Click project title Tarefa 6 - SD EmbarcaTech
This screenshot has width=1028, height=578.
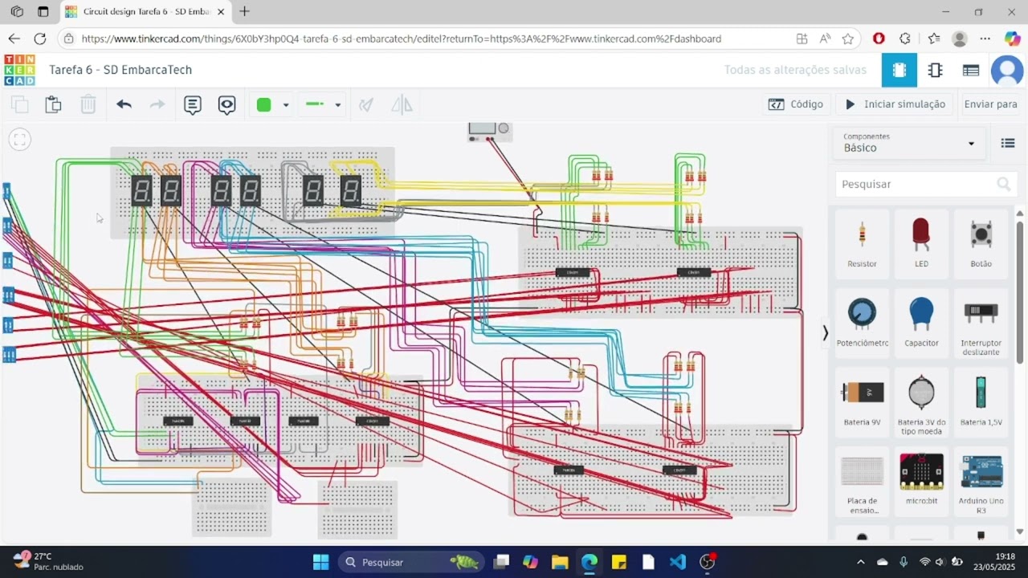pyautogui.click(x=120, y=70)
